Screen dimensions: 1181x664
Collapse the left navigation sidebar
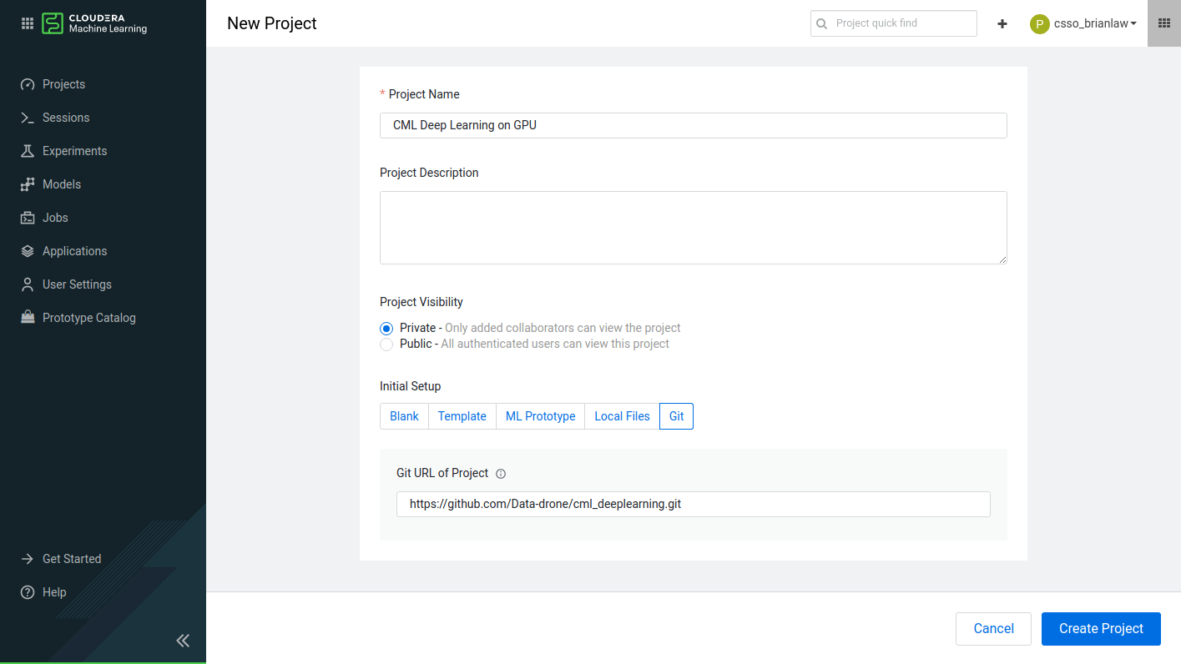point(183,640)
